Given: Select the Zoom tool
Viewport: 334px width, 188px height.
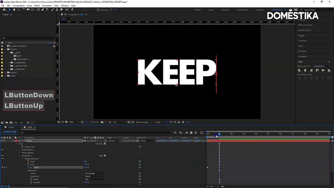Looking at the screenshot, I should click(x=19, y=10).
